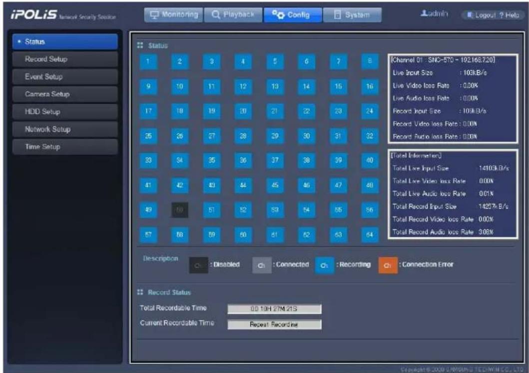Open HDD Setup in the sidebar
Image resolution: width=529 pixels, height=373 pixels.
pos(65,112)
